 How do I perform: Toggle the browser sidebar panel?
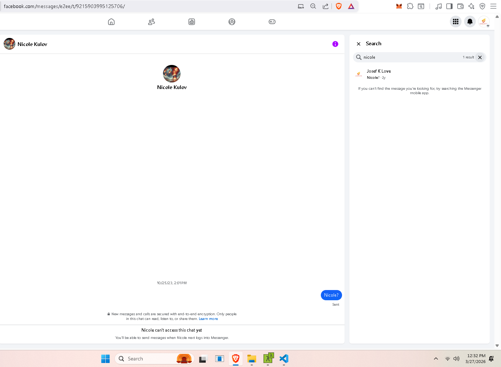click(x=449, y=6)
